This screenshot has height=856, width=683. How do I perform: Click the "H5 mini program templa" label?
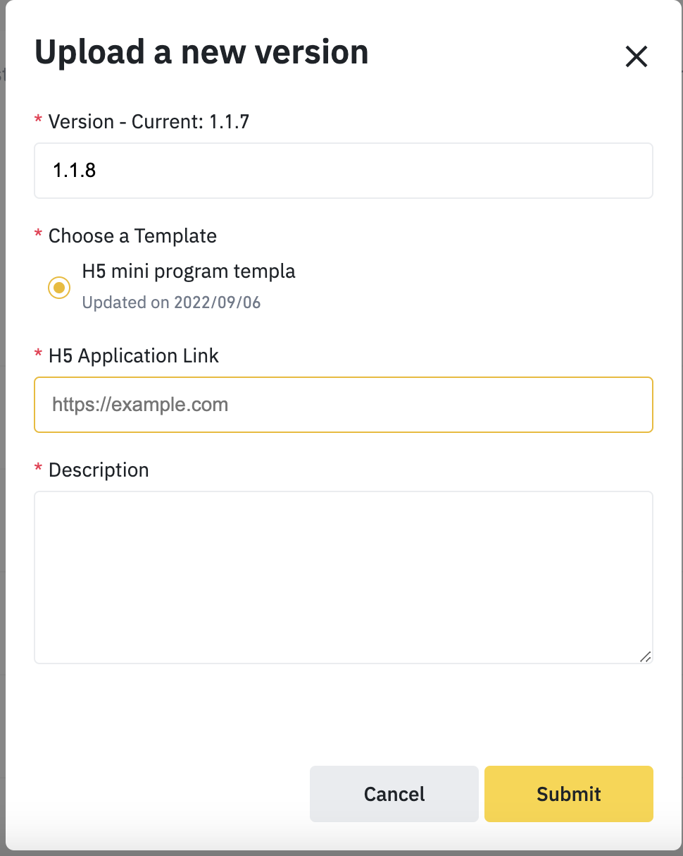tap(189, 271)
